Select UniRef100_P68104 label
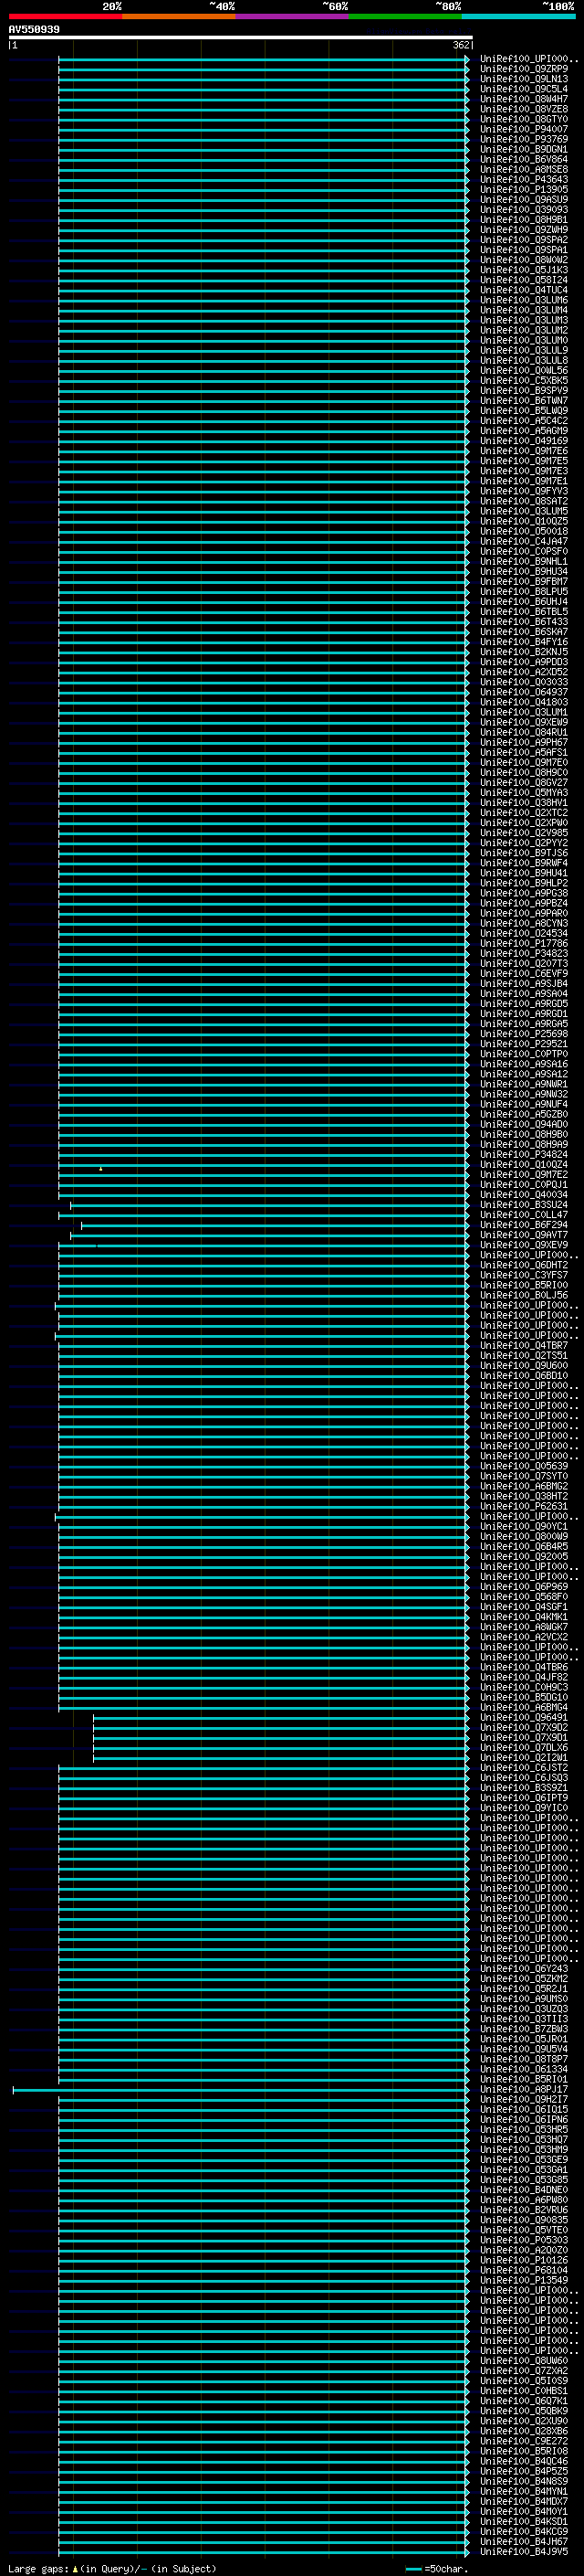Screen dimensions: 584x2576 click(523, 2271)
